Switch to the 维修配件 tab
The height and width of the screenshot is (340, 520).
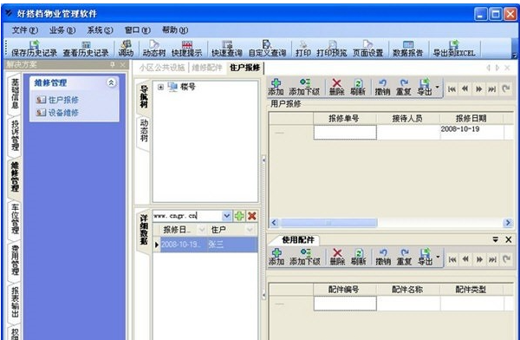(x=207, y=68)
